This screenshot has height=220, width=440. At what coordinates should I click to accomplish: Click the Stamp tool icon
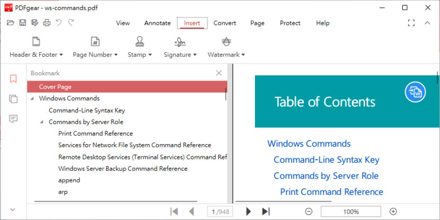[139, 41]
